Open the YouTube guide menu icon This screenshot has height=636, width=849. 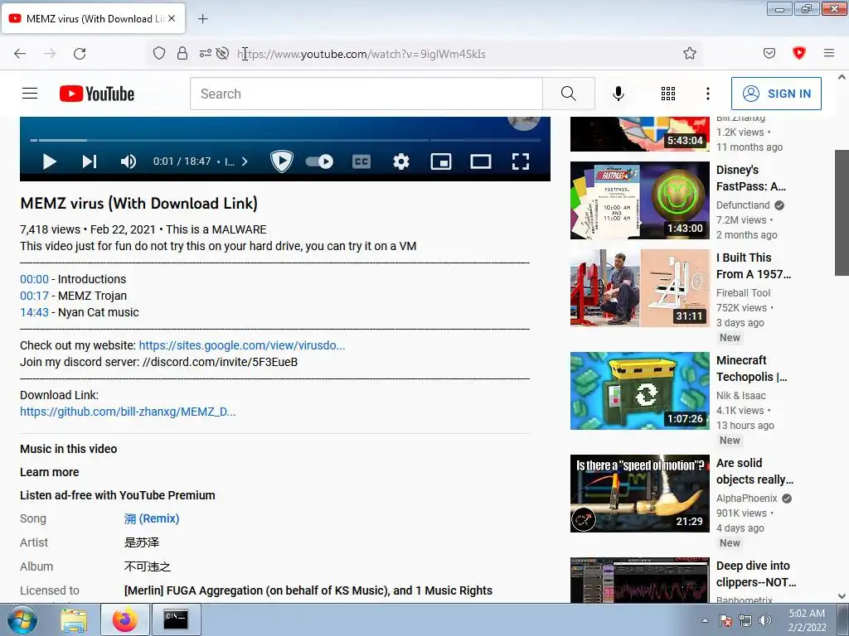[30, 94]
